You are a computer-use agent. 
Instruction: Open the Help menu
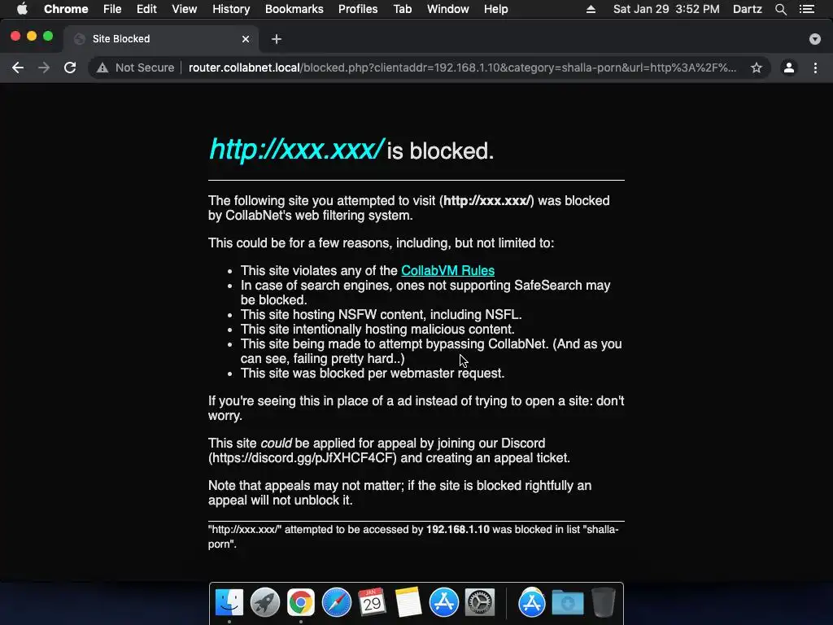point(495,9)
